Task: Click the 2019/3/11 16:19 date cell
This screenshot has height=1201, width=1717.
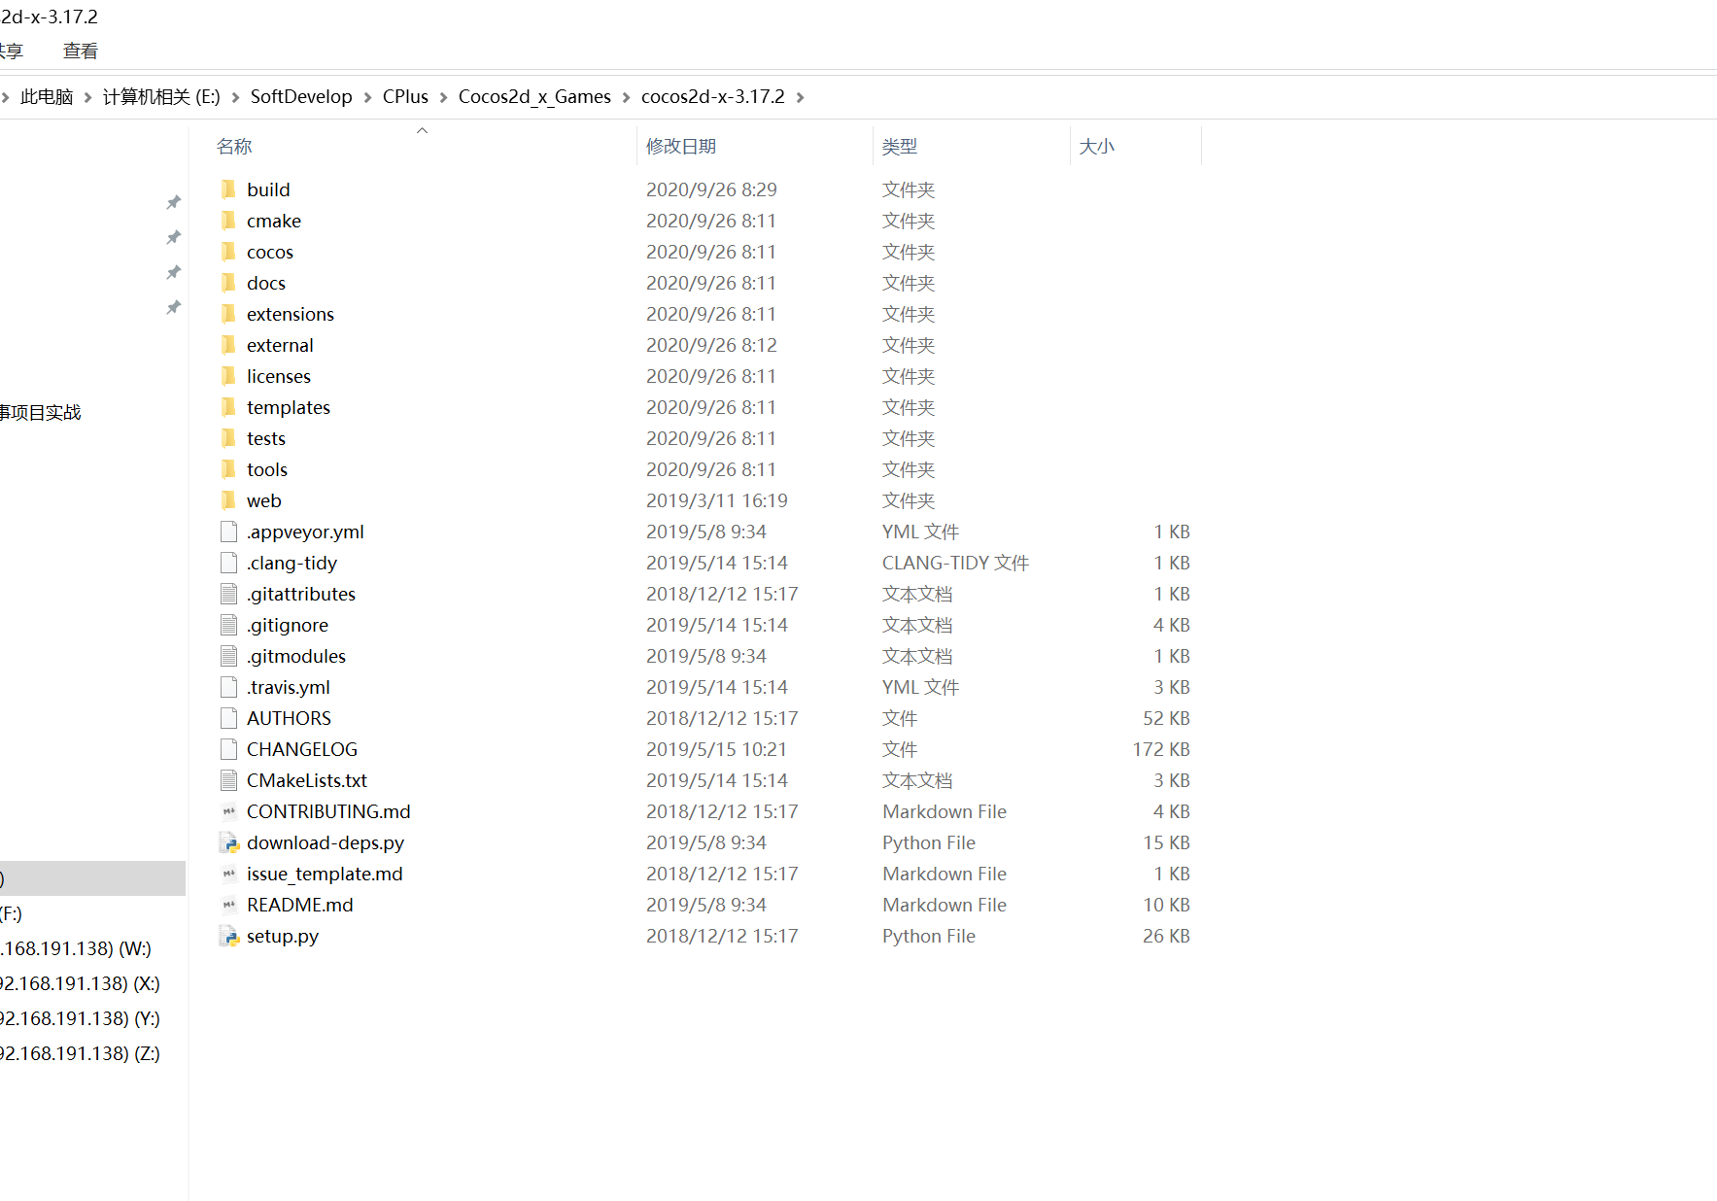Action: 717,500
